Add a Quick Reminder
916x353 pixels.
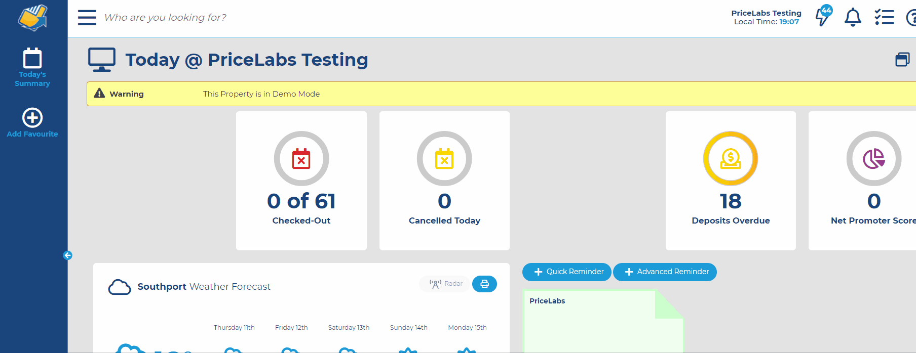click(567, 272)
